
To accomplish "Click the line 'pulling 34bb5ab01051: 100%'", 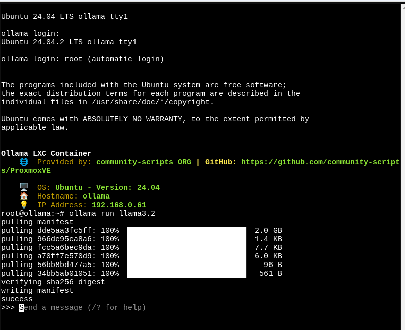I will tap(60, 273).
